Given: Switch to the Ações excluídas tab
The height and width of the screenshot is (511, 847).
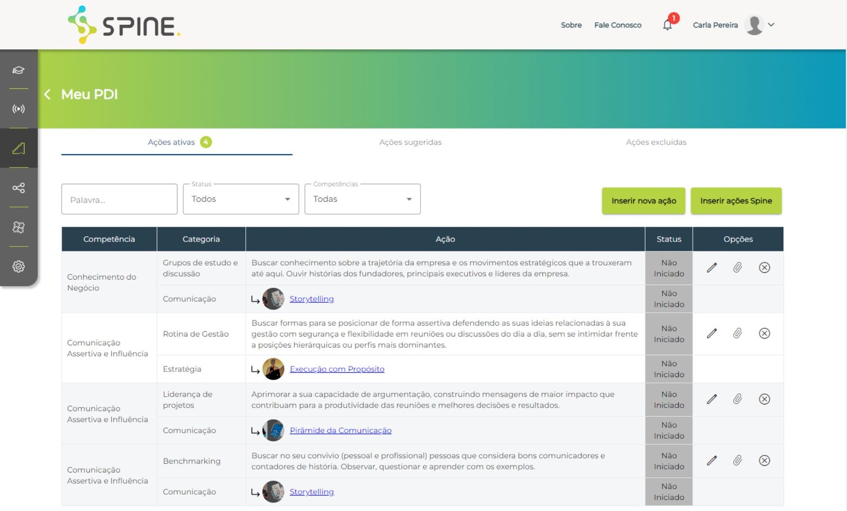Looking at the screenshot, I should pyautogui.click(x=656, y=142).
